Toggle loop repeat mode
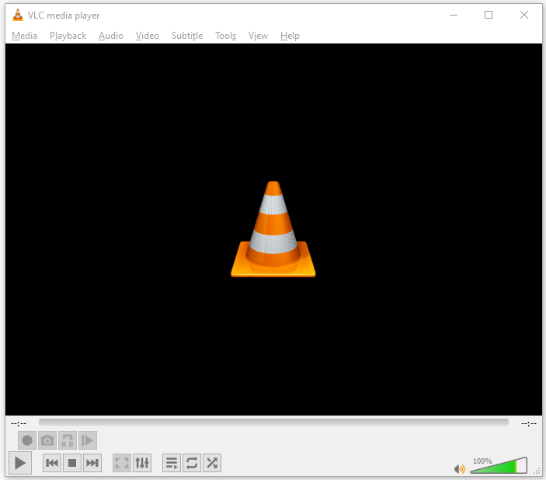The height and width of the screenshot is (480, 546). 192,463
